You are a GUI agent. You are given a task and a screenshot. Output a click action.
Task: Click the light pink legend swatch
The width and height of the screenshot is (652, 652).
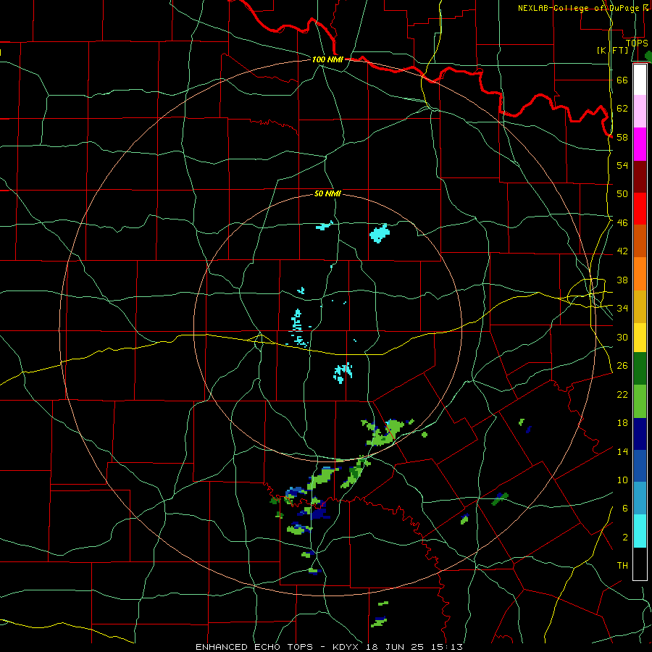pyautogui.click(x=640, y=111)
